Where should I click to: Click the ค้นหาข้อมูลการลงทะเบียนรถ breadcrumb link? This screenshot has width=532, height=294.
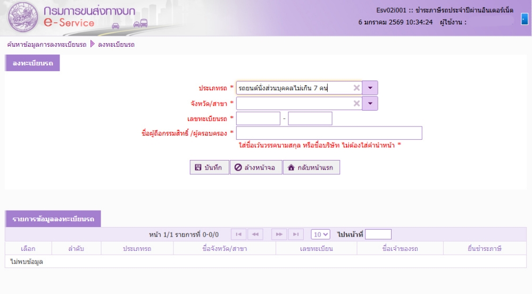[47, 45]
